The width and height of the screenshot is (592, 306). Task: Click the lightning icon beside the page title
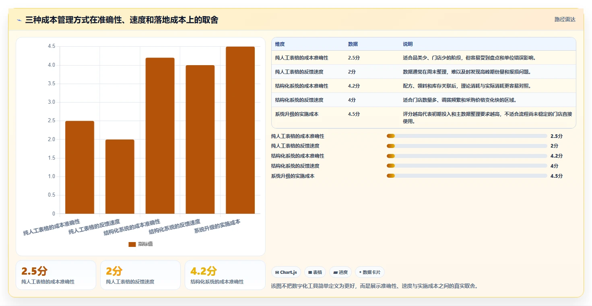19,20
